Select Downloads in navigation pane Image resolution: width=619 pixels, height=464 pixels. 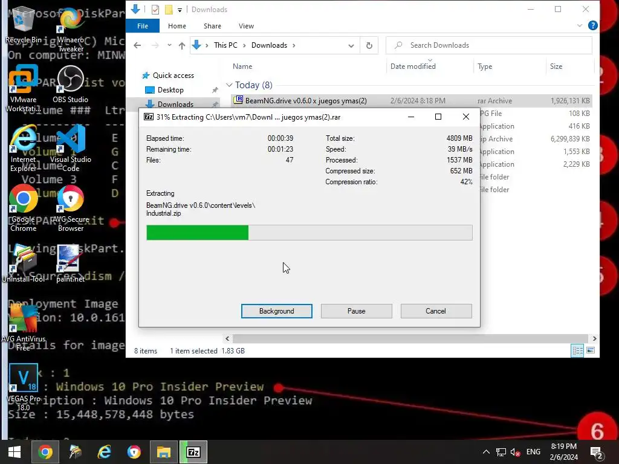point(175,104)
